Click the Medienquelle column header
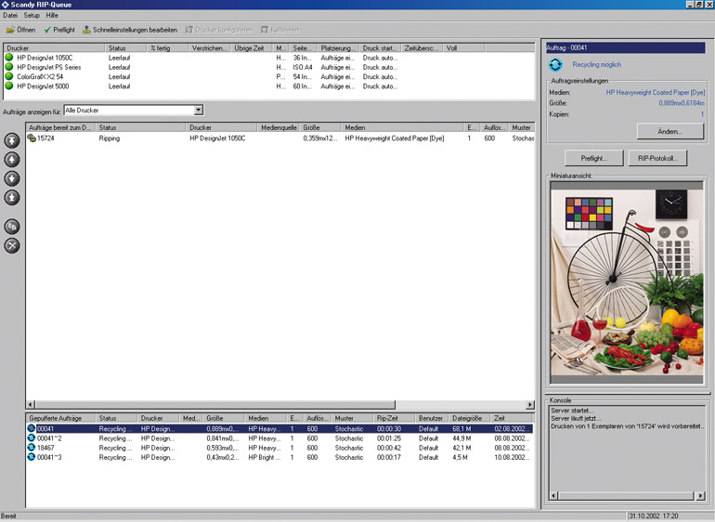Screen dimensions: 715x522 pos(279,127)
